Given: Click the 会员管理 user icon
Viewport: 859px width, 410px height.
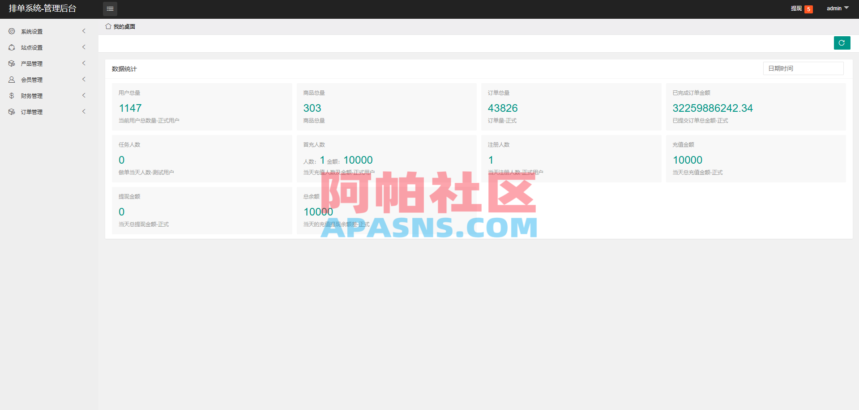Looking at the screenshot, I should click(x=11, y=79).
